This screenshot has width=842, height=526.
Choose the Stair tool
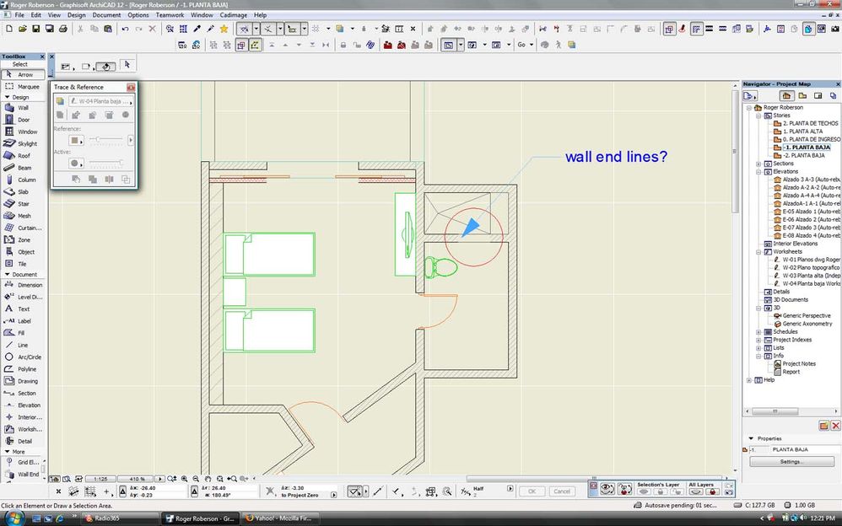23,203
